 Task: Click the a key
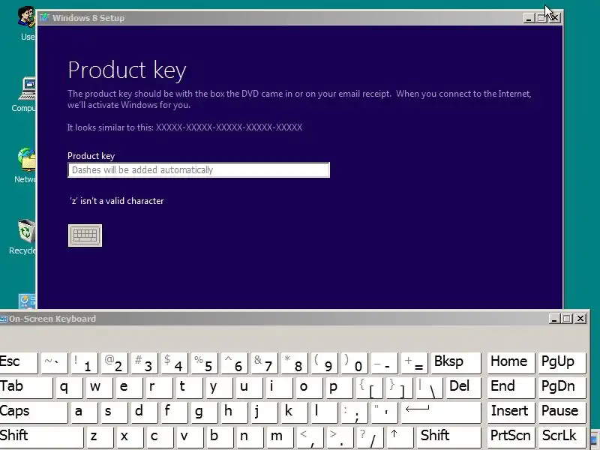pyautogui.click(x=85, y=412)
